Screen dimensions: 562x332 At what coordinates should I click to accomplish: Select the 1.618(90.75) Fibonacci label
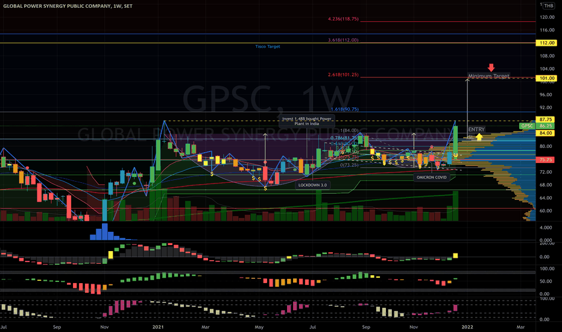pyautogui.click(x=344, y=109)
